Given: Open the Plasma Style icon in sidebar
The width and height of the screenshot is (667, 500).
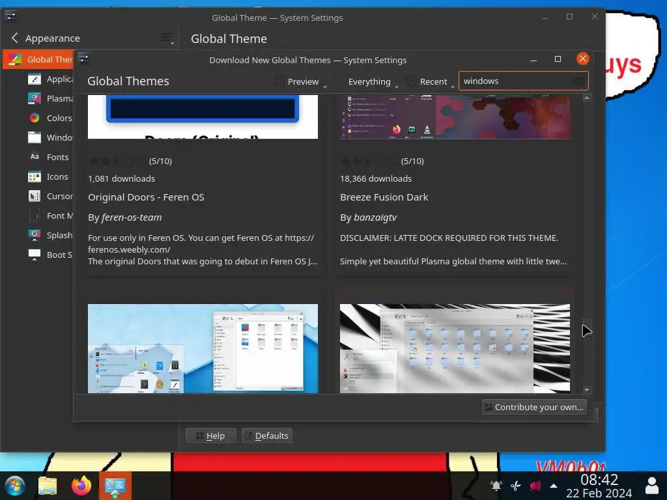Looking at the screenshot, I should pos(35,99).
